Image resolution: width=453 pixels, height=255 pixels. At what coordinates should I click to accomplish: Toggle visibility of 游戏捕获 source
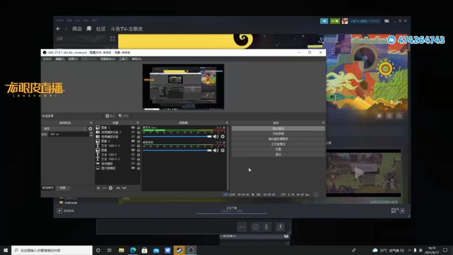click(133, 163)
